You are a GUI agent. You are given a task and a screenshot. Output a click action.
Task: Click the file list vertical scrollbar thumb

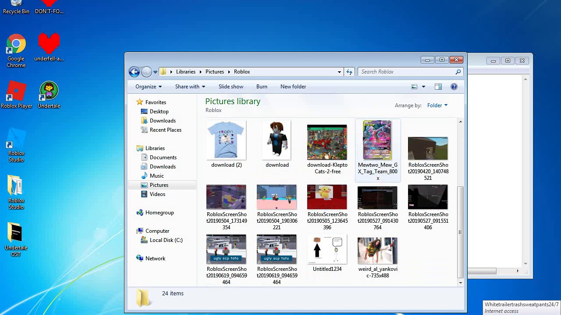[460, 232]
